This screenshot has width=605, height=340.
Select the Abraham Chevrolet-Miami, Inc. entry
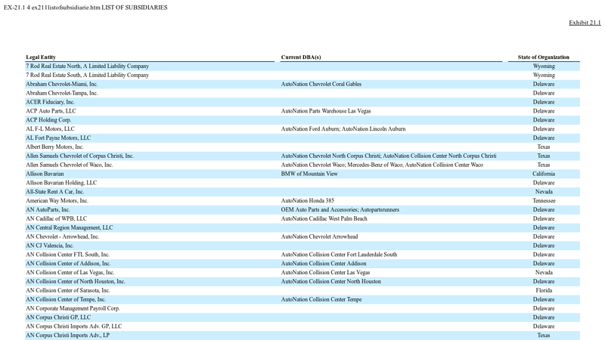point(62,85)
